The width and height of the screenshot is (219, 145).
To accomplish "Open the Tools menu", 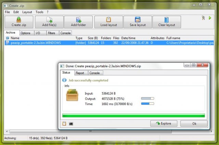I will (x=39, y=12).
